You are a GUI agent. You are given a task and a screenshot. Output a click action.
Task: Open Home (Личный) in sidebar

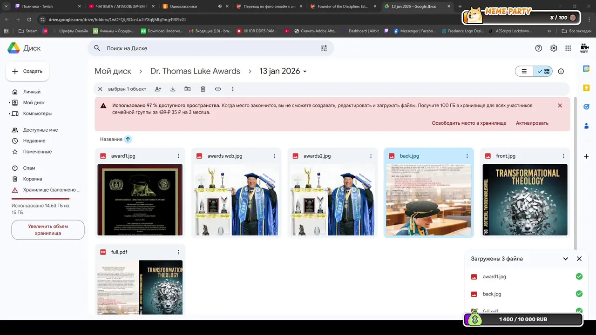[x=32, y=92]
